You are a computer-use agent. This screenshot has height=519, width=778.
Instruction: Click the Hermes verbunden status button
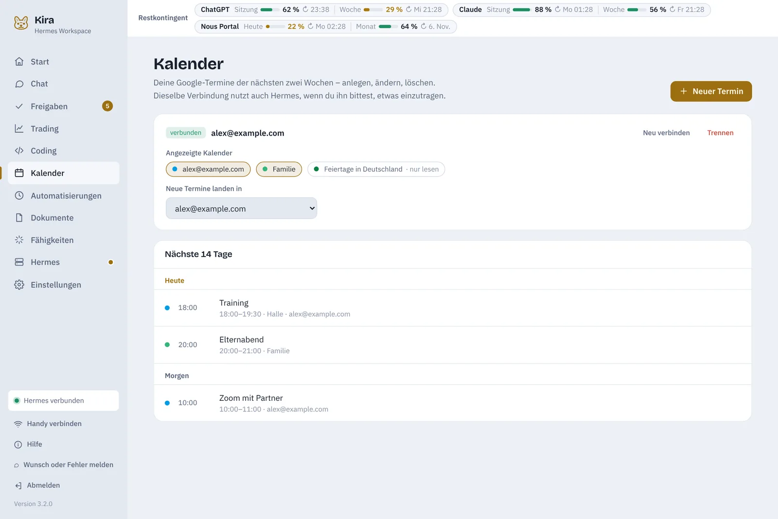[x=63, y=401]
